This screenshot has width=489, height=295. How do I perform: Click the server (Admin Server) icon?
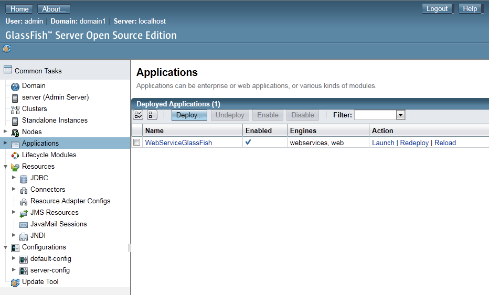point(15,98)
